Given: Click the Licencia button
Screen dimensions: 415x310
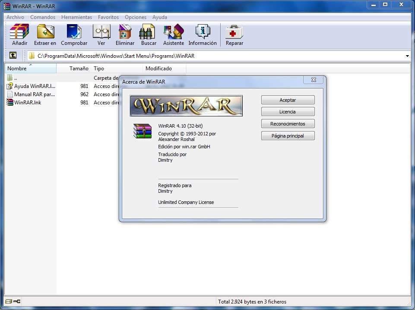Looking at the screenshot, I should coord(288,112).
